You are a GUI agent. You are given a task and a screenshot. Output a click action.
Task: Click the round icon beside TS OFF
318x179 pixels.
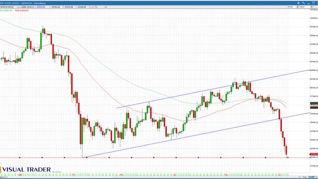[316, 177]
